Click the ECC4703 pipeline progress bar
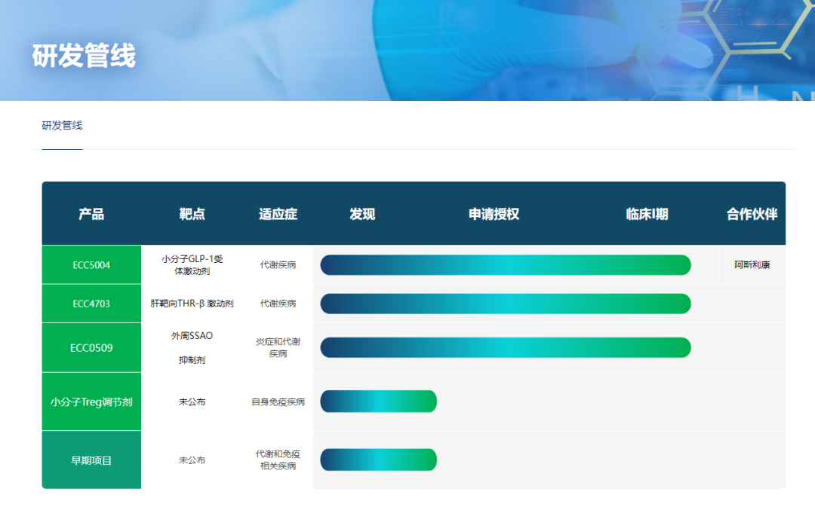The image size is (815, 516). tap(505, 304)
